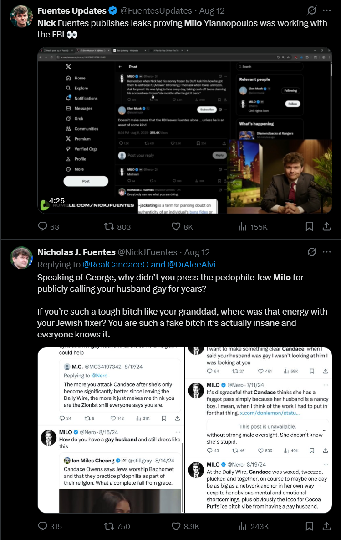The height and width of the screenshot is (540, 341).
Task: Play the 4:25 video thumbnail
Action: pos(185,130)
